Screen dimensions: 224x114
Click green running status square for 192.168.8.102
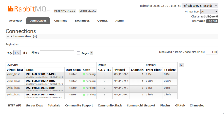[x=84, y=81]
